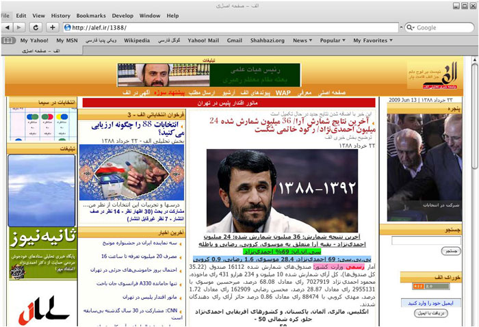The image size is (479, 327).
Task: Click the green ثانیه‌نیوز advertisement
Action: click(42, 253)
